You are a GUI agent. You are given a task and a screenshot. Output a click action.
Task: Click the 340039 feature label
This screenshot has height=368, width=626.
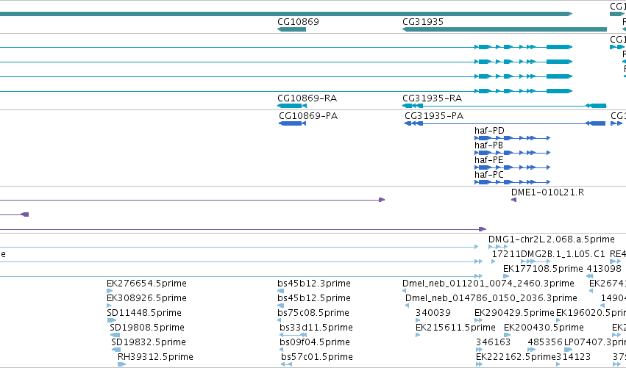coord(433,313)
